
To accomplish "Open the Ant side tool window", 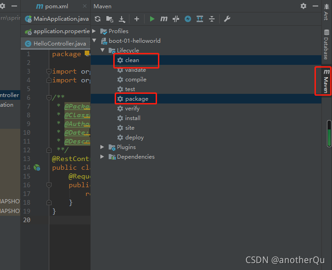I will 326,12.
